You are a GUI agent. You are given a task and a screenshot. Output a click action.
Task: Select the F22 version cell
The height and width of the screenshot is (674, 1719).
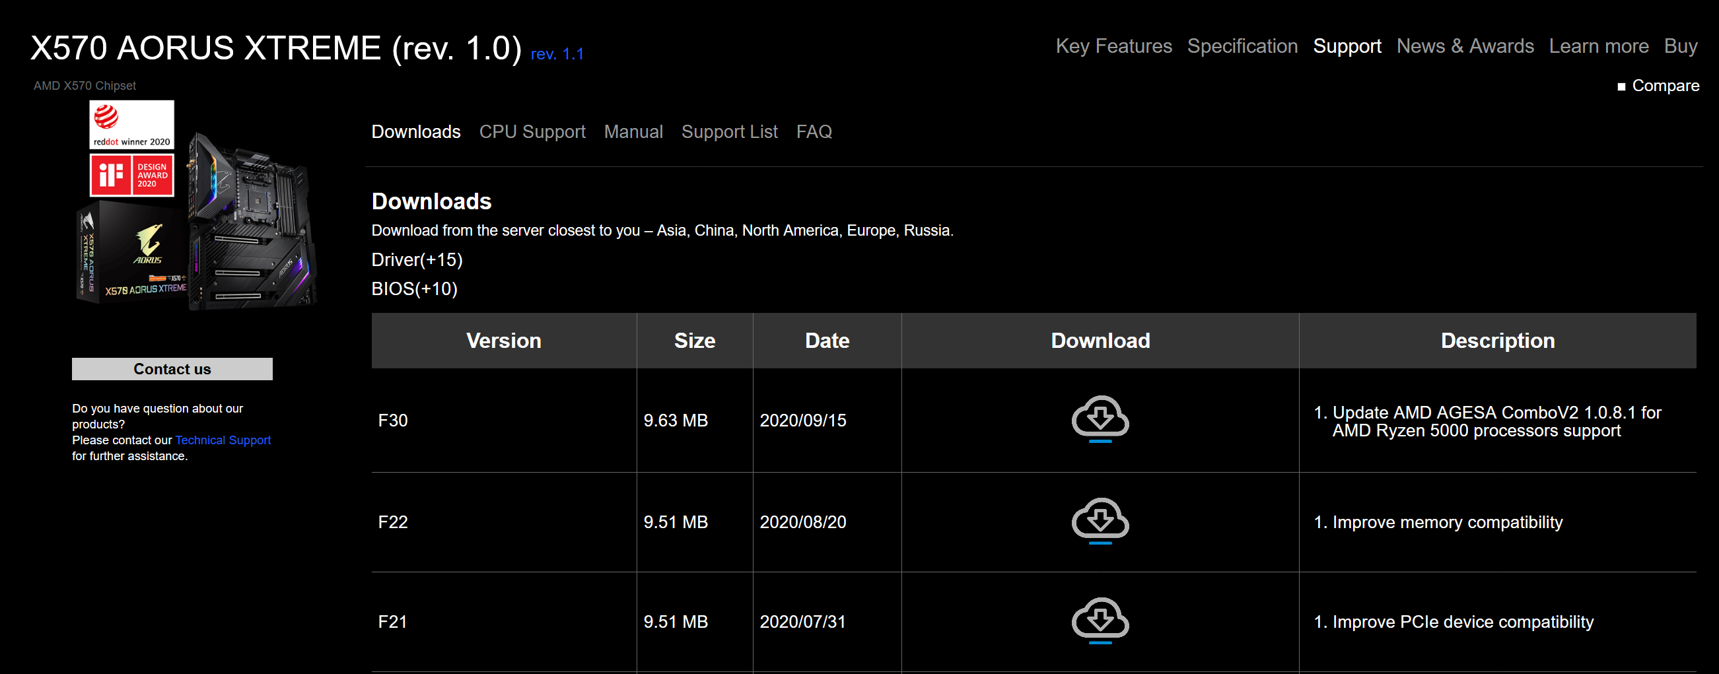[x=504, y=522]
